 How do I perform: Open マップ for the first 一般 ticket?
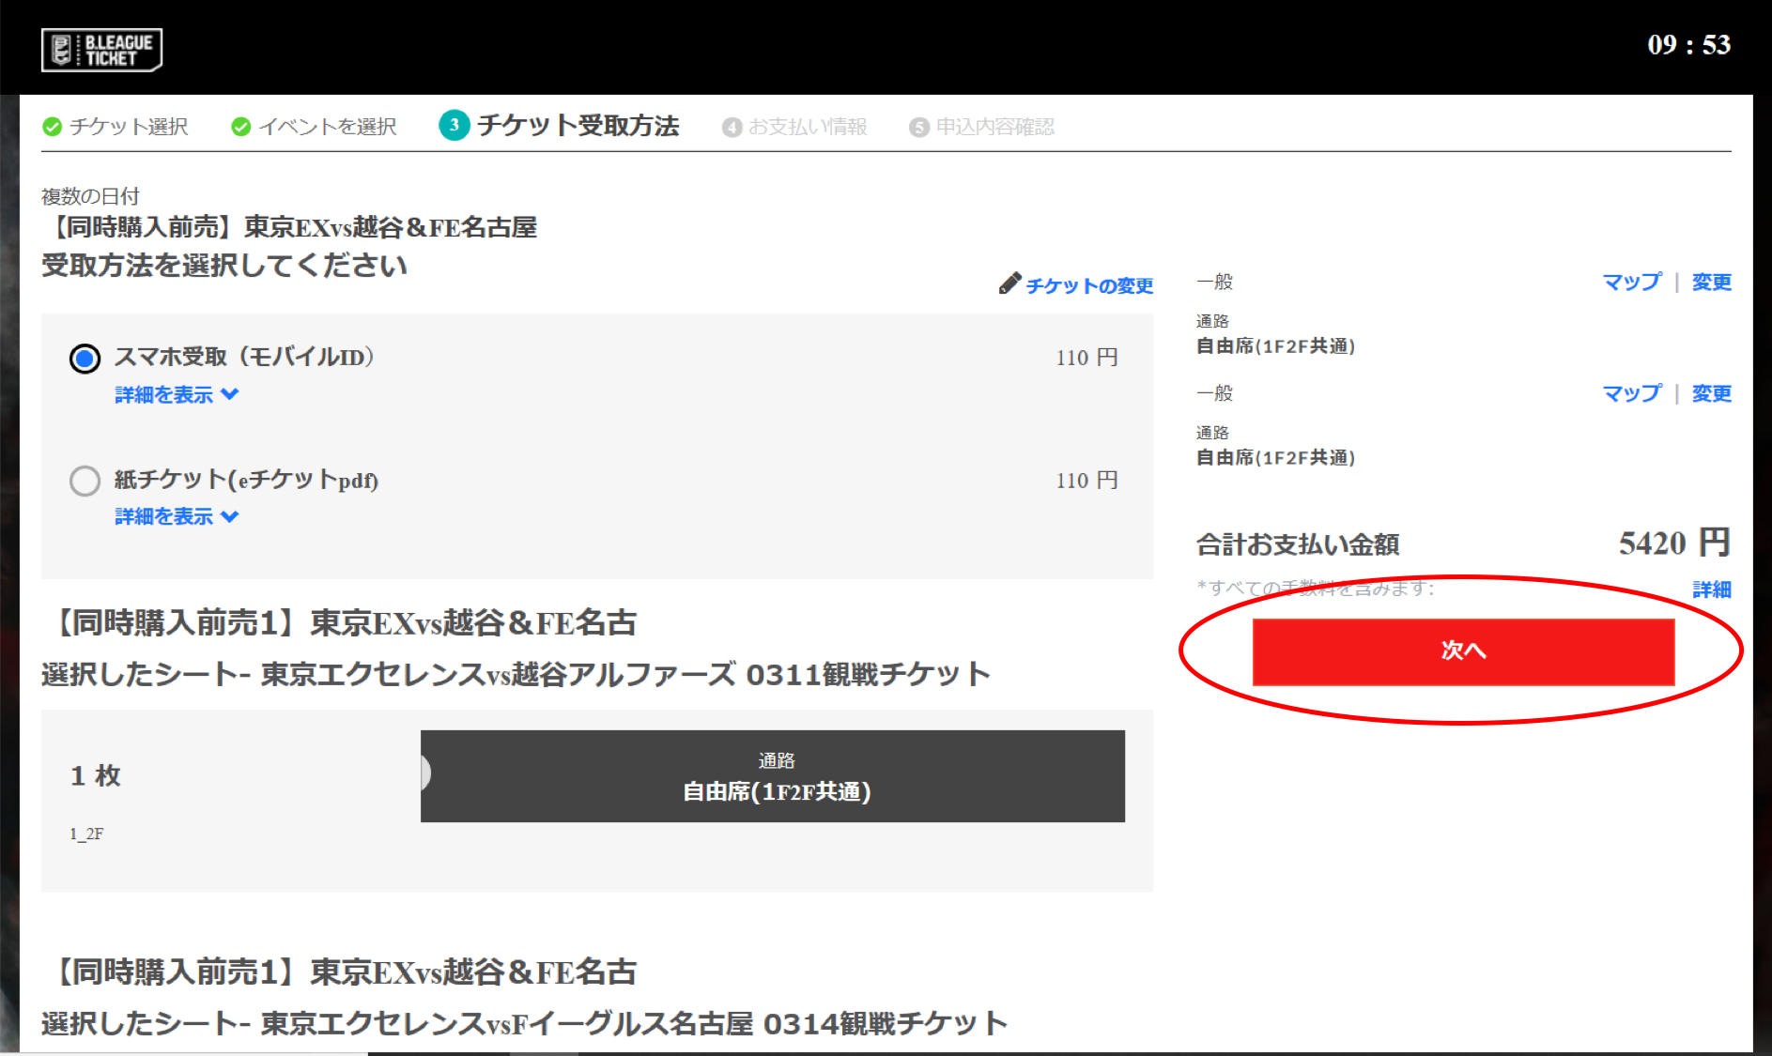tap(1631, 282)
